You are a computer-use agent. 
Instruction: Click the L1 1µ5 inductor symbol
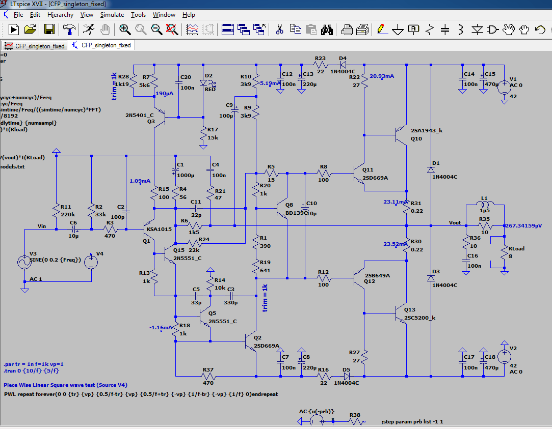(x=485, y=204)
